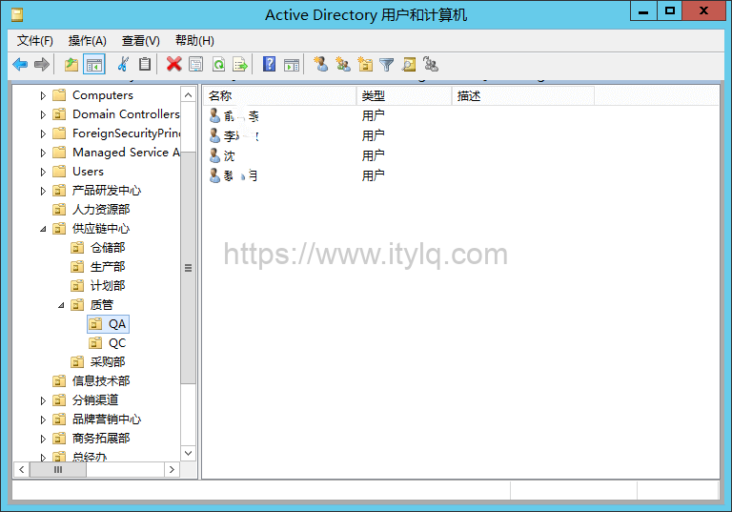Click the Refresh toolbar icon
The width and height of the screenshot is (732, 512).
[218, 64]
